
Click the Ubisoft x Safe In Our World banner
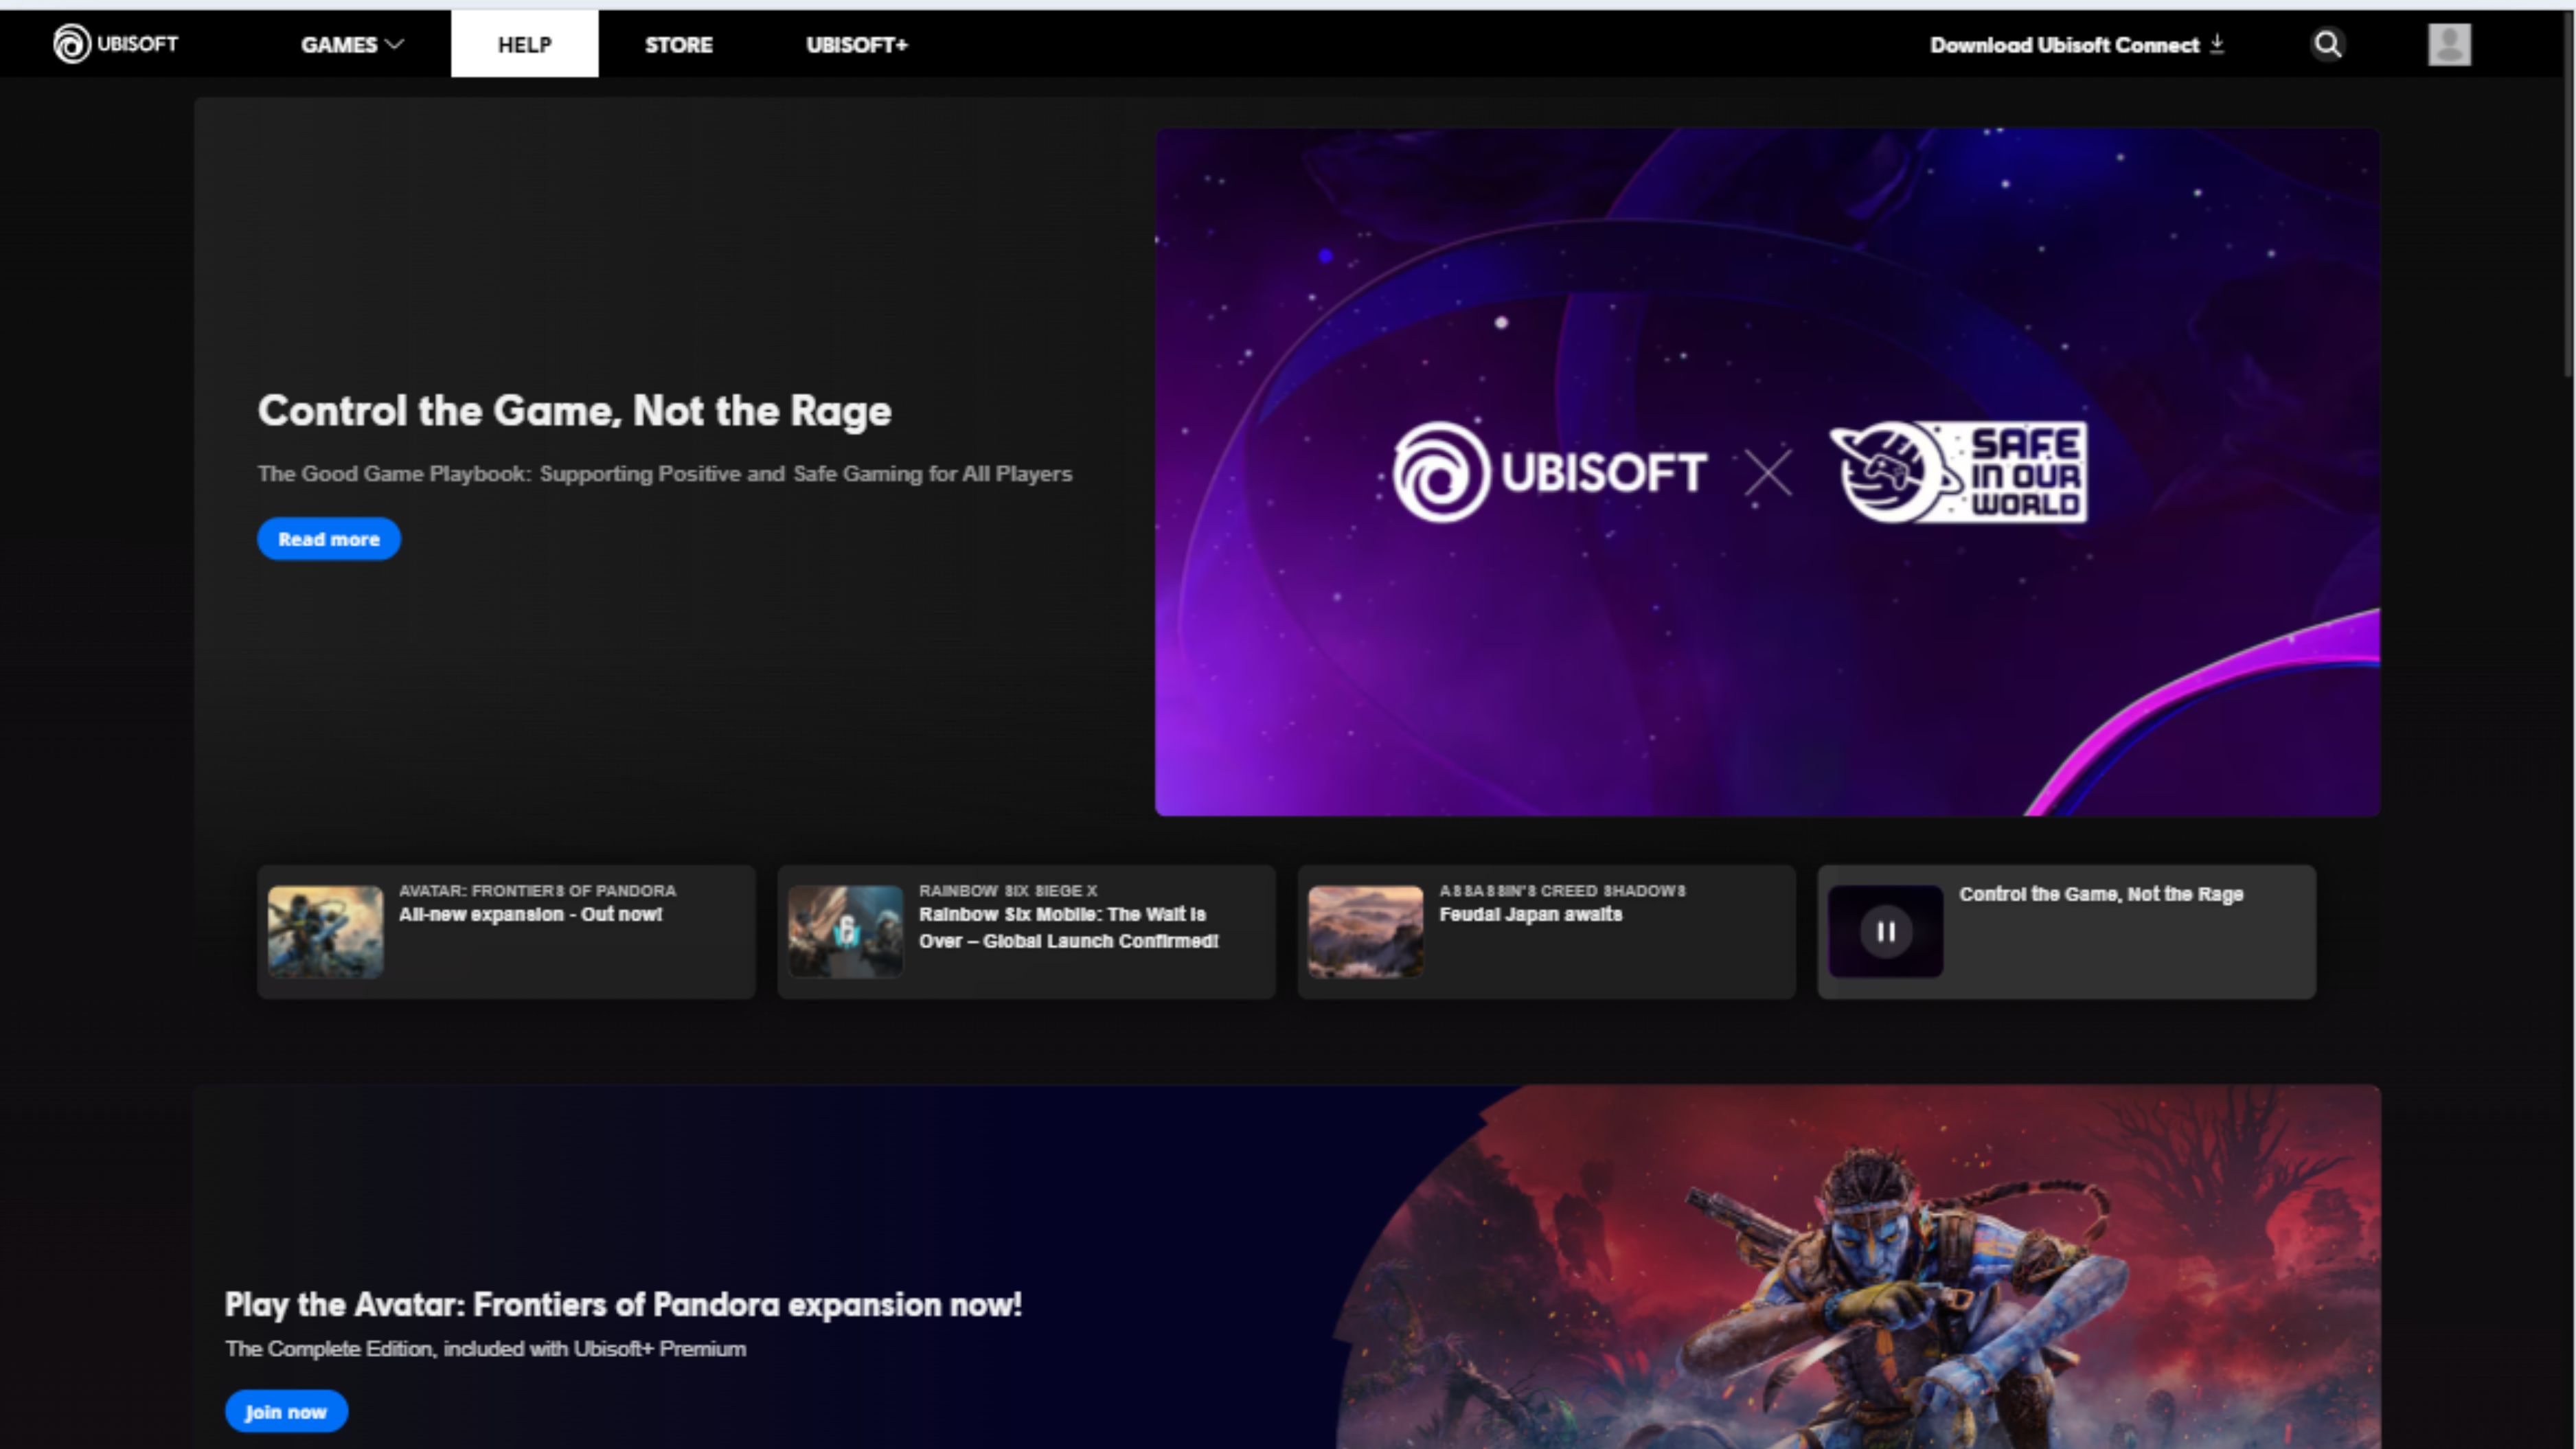click(1767, 472)
